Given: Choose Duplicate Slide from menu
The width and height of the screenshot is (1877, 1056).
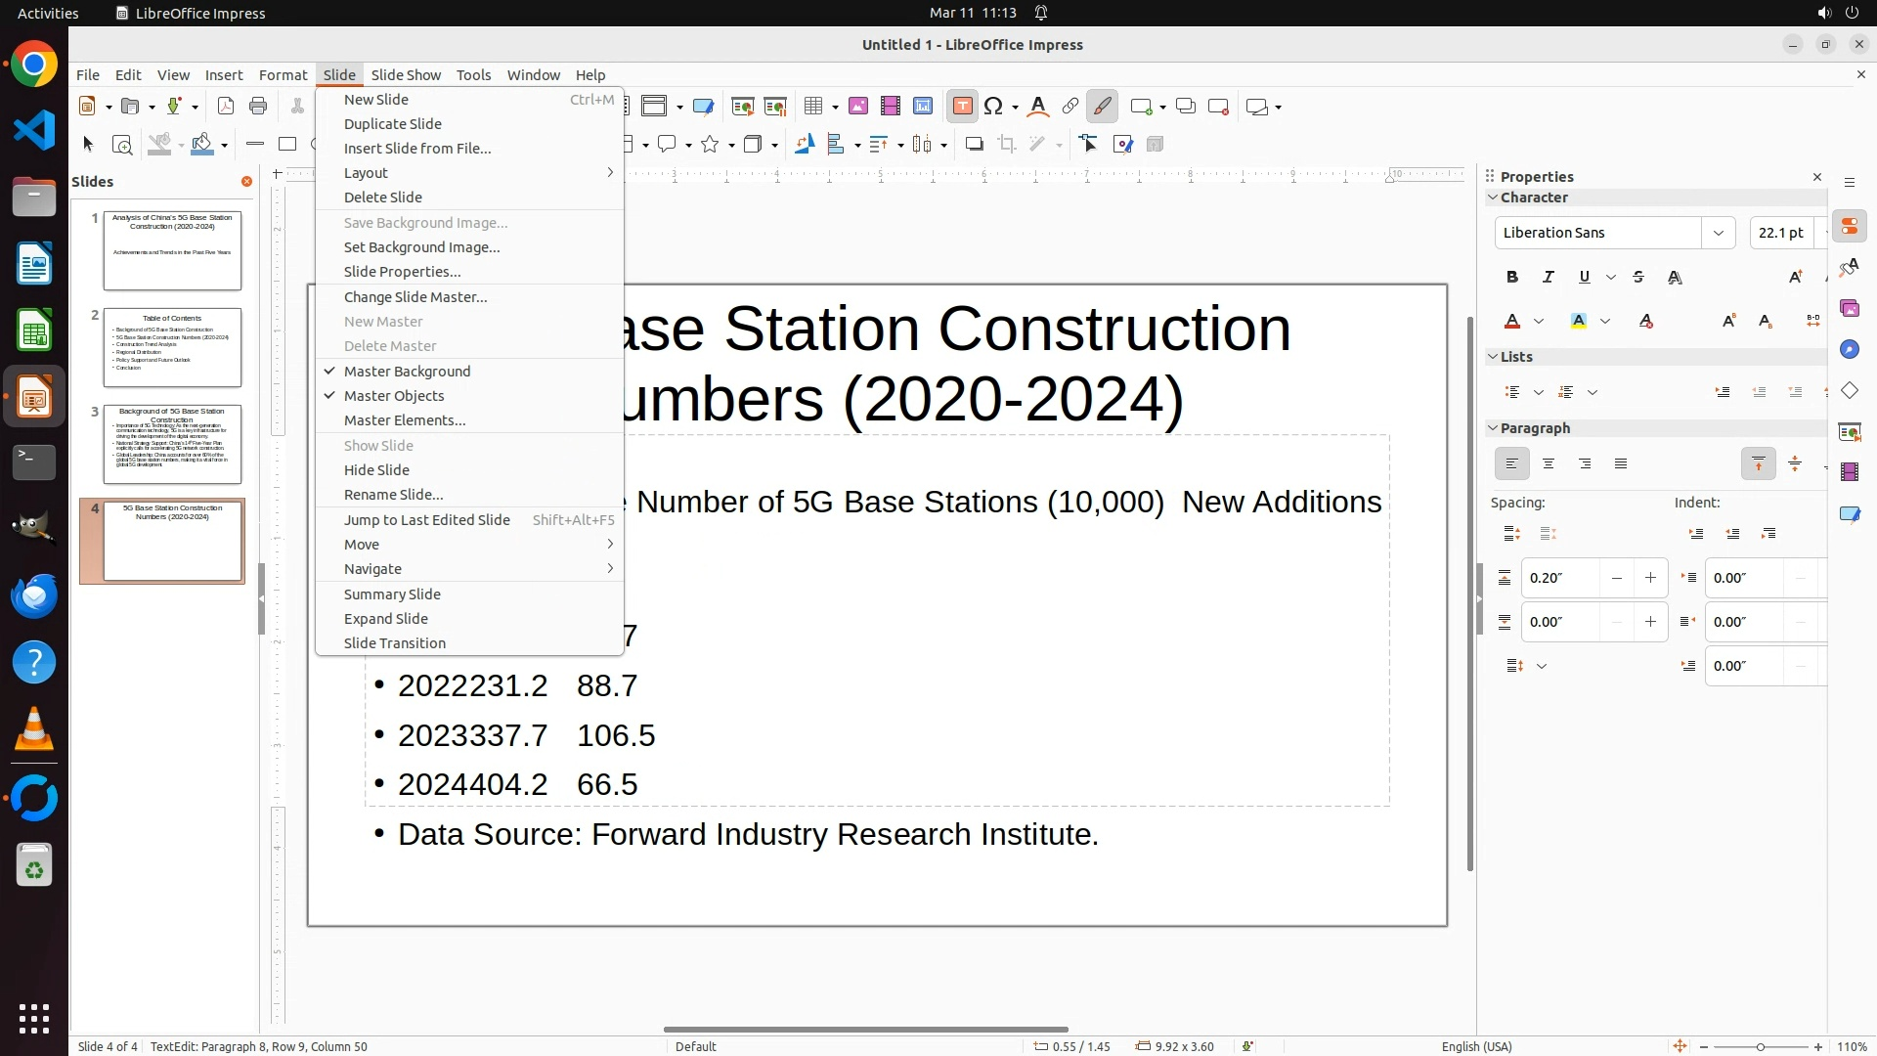Looking at the screenshot, I should pyautogui.click(x=392, y=124).
